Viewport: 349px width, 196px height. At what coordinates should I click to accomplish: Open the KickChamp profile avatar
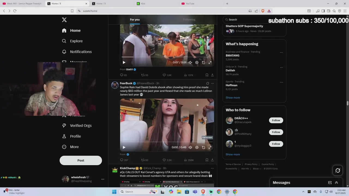point(115,170)
